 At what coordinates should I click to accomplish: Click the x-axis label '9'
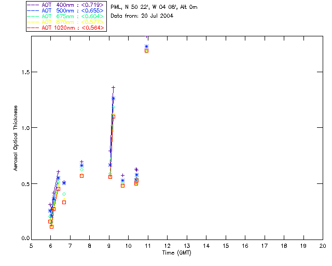pyautogui.click(x=109, y=246)
